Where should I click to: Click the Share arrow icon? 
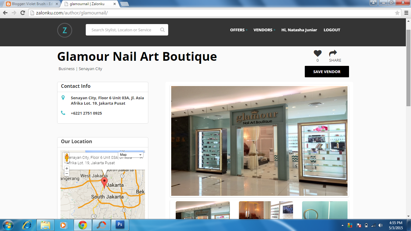pyautogui.click(x=333, y=53)
